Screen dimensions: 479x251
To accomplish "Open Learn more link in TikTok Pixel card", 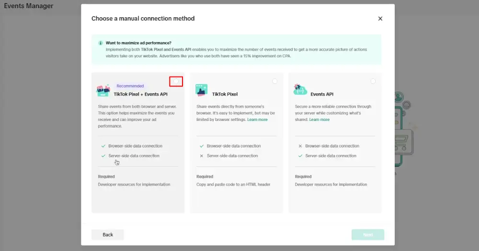I will (257, 120).
